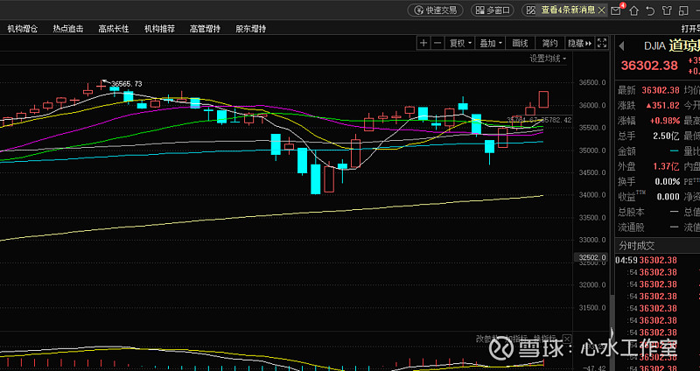
Task: Click the 换手 0.00% value
Action: (x=668, y=181)
